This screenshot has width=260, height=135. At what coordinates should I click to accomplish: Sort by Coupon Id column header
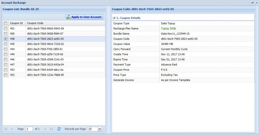click(x=16, y=23)
